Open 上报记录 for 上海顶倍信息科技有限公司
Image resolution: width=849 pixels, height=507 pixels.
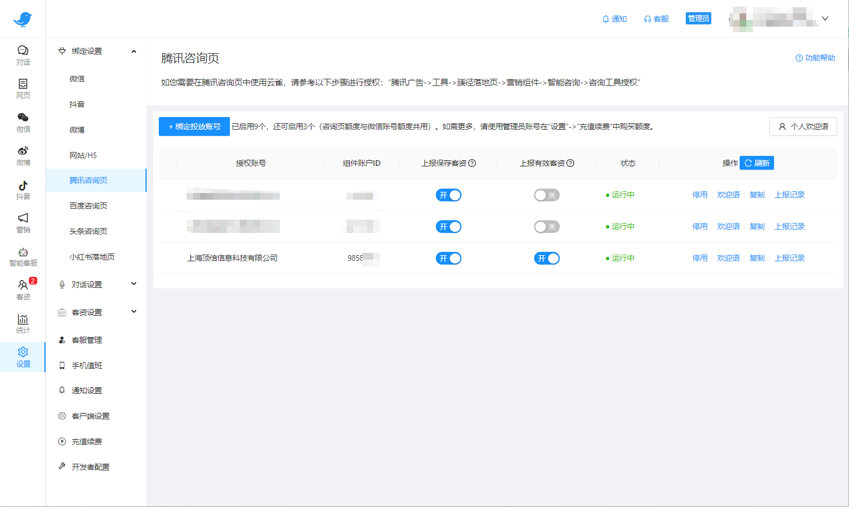pyautogui.click(x=789, y=258)
